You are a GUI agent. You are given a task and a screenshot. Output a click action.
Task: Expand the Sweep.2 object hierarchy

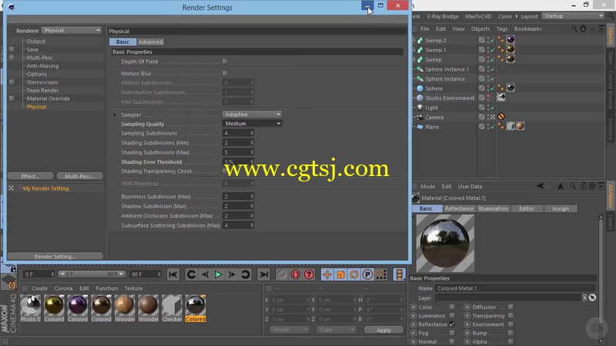click(413, 41)
